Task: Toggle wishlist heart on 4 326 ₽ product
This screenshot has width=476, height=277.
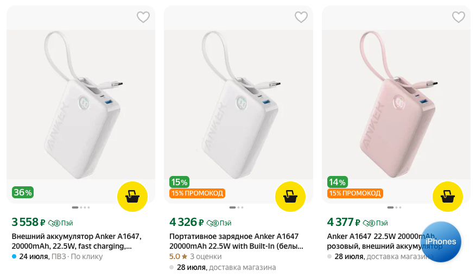Action: click(x=301, y=17)
